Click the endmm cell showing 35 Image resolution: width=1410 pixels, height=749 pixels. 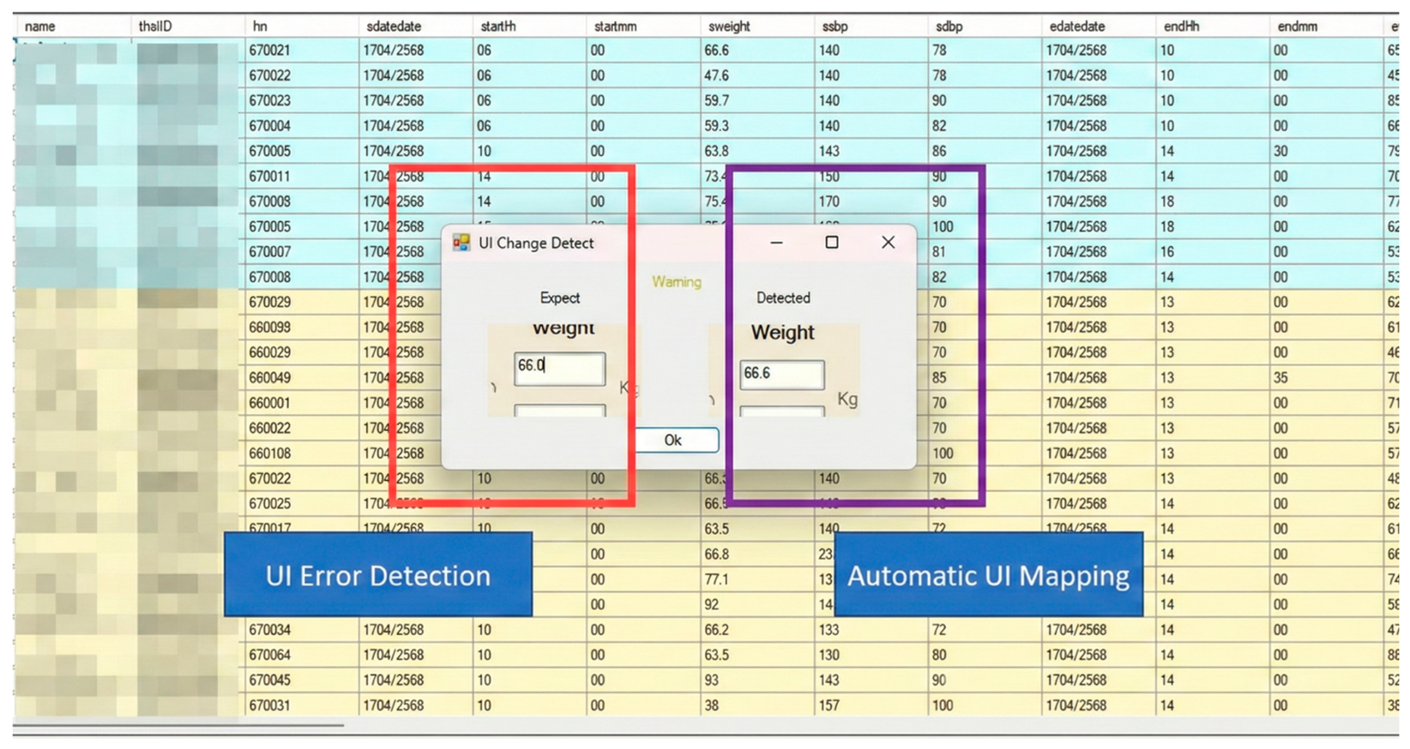click(1280, 378)
